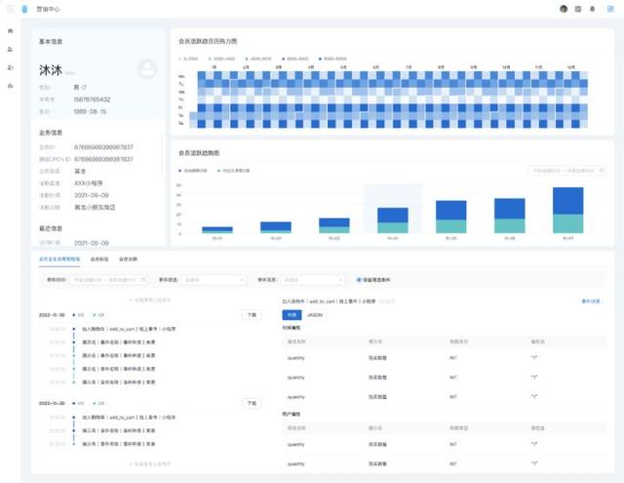Click the 基本信息 heading

click(51, 41)
